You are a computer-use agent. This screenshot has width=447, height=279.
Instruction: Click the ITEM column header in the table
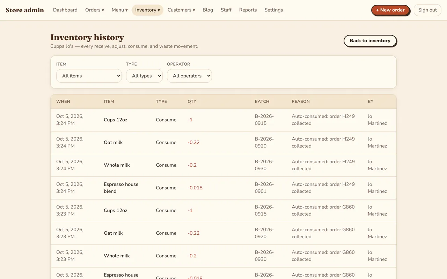(109, 101)
